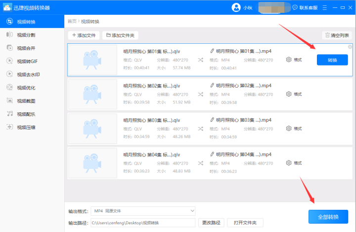
Task: Click the 视频配乐 music note icon
Action: (x=9, y=114)
